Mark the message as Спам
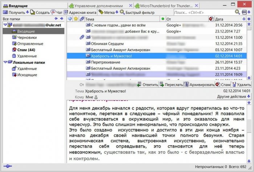 223,84
